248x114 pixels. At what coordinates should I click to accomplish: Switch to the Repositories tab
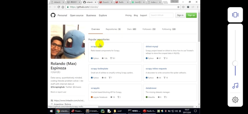[113, 29]
